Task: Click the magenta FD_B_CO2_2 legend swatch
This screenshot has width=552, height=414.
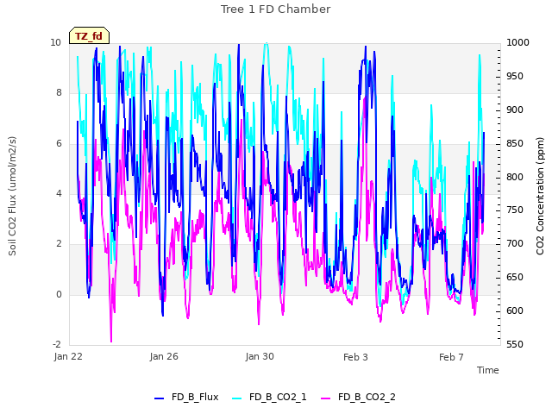Action: 326,398
